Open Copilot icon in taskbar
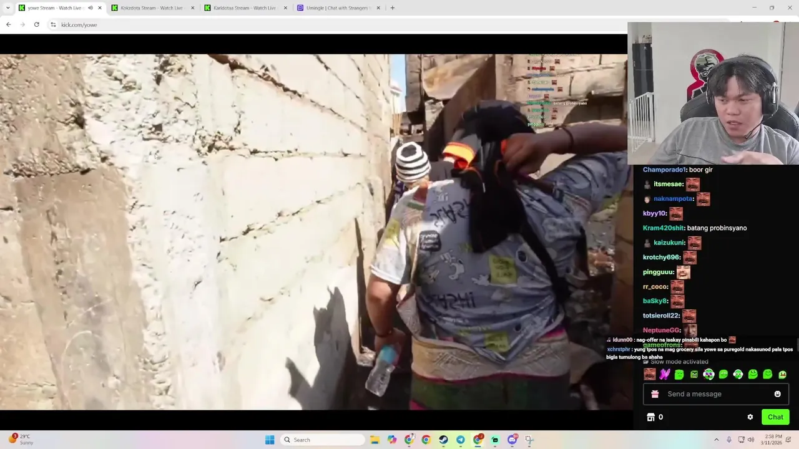Screen dimensions: 799x449 coord(392,440)
